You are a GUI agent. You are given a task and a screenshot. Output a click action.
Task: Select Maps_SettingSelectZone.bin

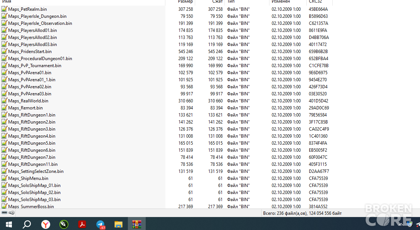pyautogui.click(x=36, y=171)
